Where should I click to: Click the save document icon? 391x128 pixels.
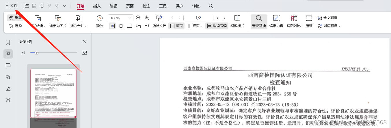point(34,6)
